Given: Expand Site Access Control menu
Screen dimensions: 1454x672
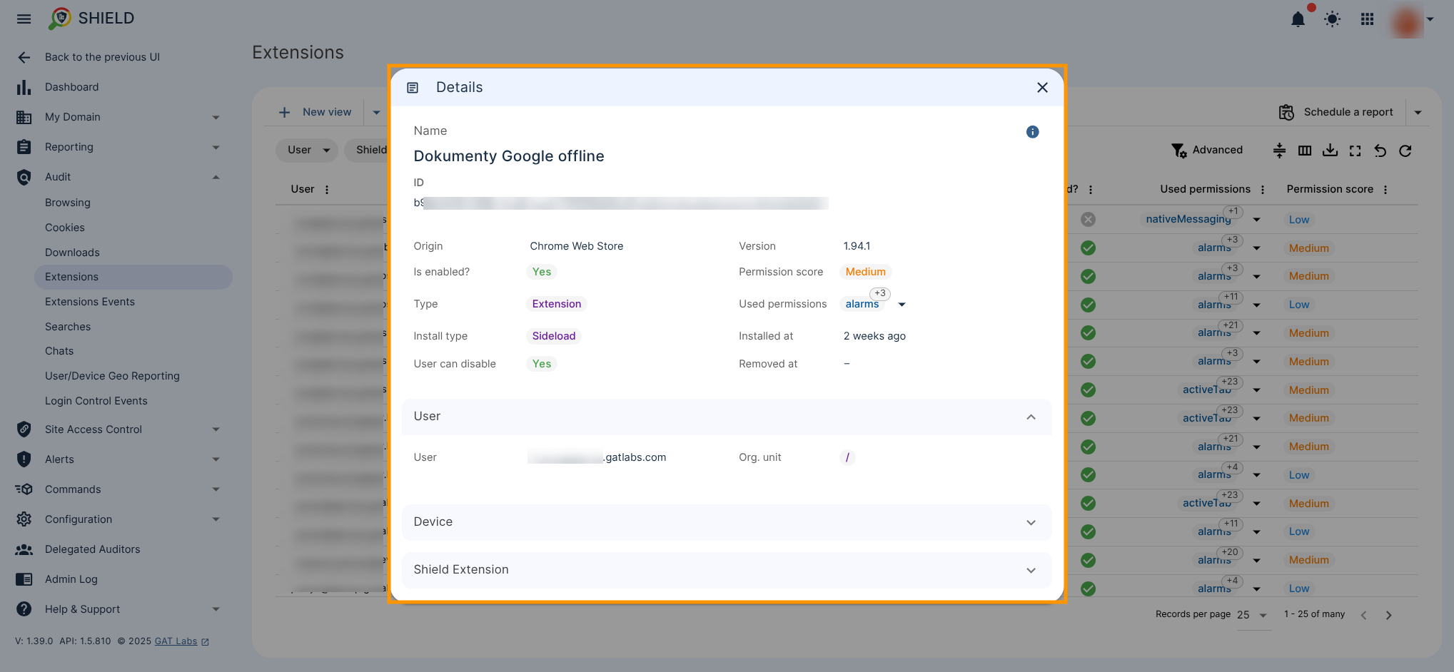Looking at the screenshot, I should tap(118, 429).
